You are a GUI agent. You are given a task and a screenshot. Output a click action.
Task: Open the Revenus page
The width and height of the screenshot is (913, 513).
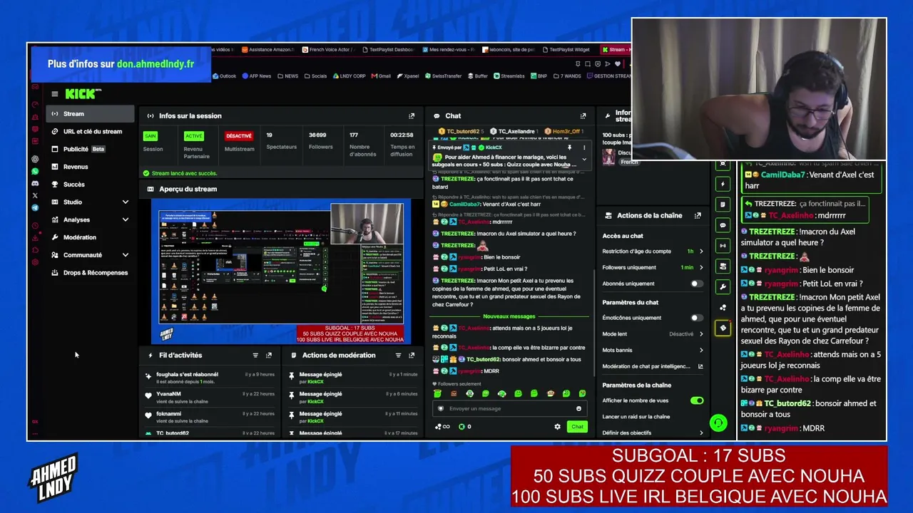click(x=90, y=167)
